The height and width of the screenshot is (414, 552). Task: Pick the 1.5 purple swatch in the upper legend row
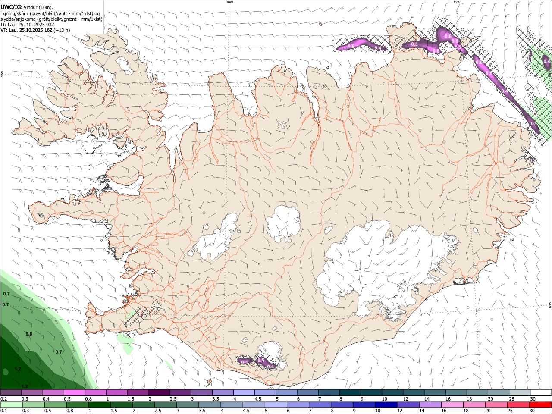tap(138, 392)
